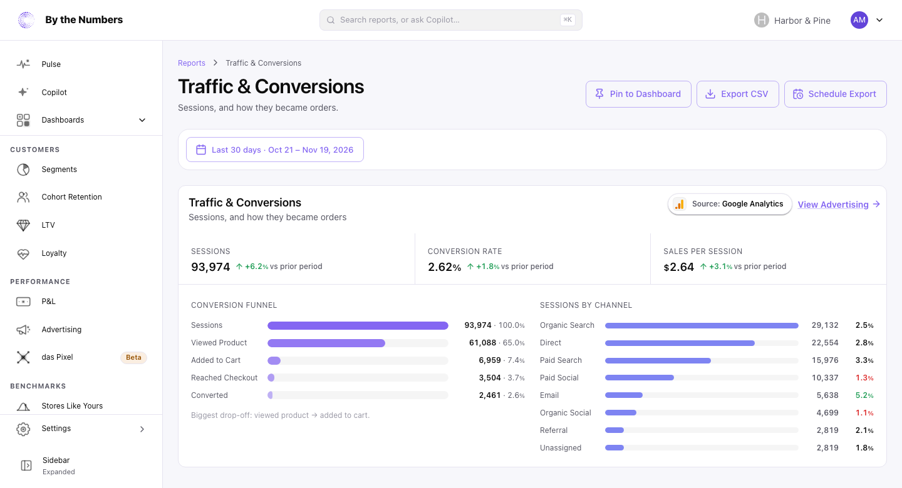Screen dimensions: 902x488
Task: Click the arrow beside View Advertising
Action: click(x=876, y=204)
